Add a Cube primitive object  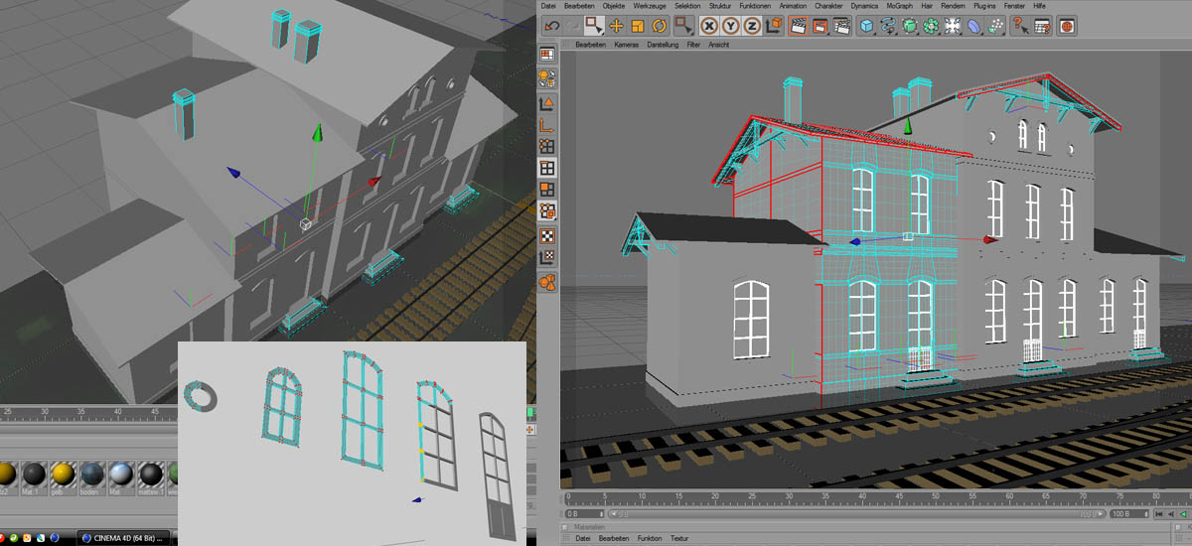coord(865,26)
